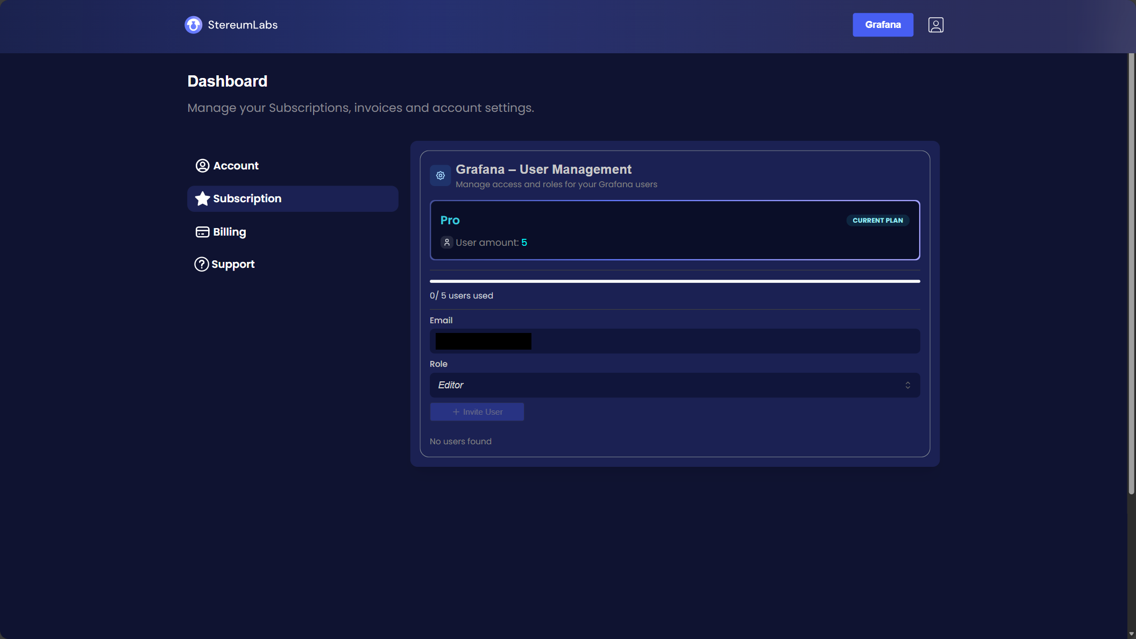Open the Role dropdown showing Editor
1136x639 pixels.
pos(674,385)
